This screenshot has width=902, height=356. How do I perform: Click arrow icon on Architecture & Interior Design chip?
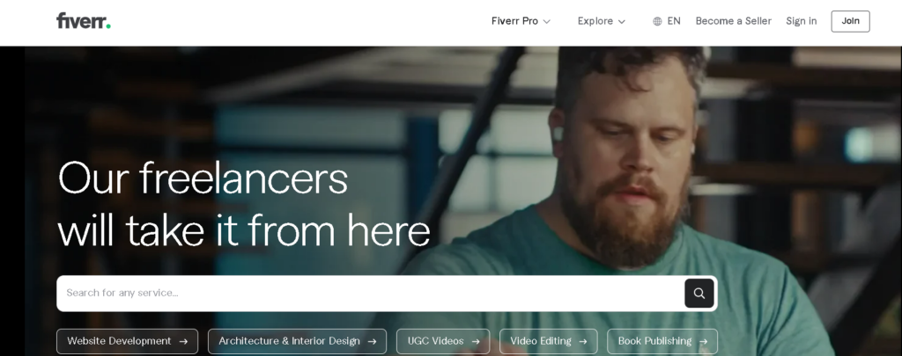[373, 342]
